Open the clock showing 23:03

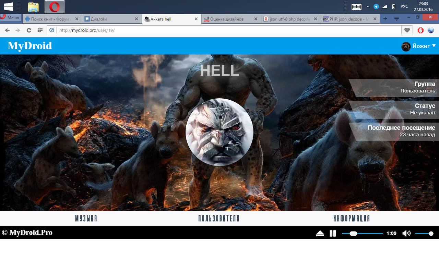point(423,7)
